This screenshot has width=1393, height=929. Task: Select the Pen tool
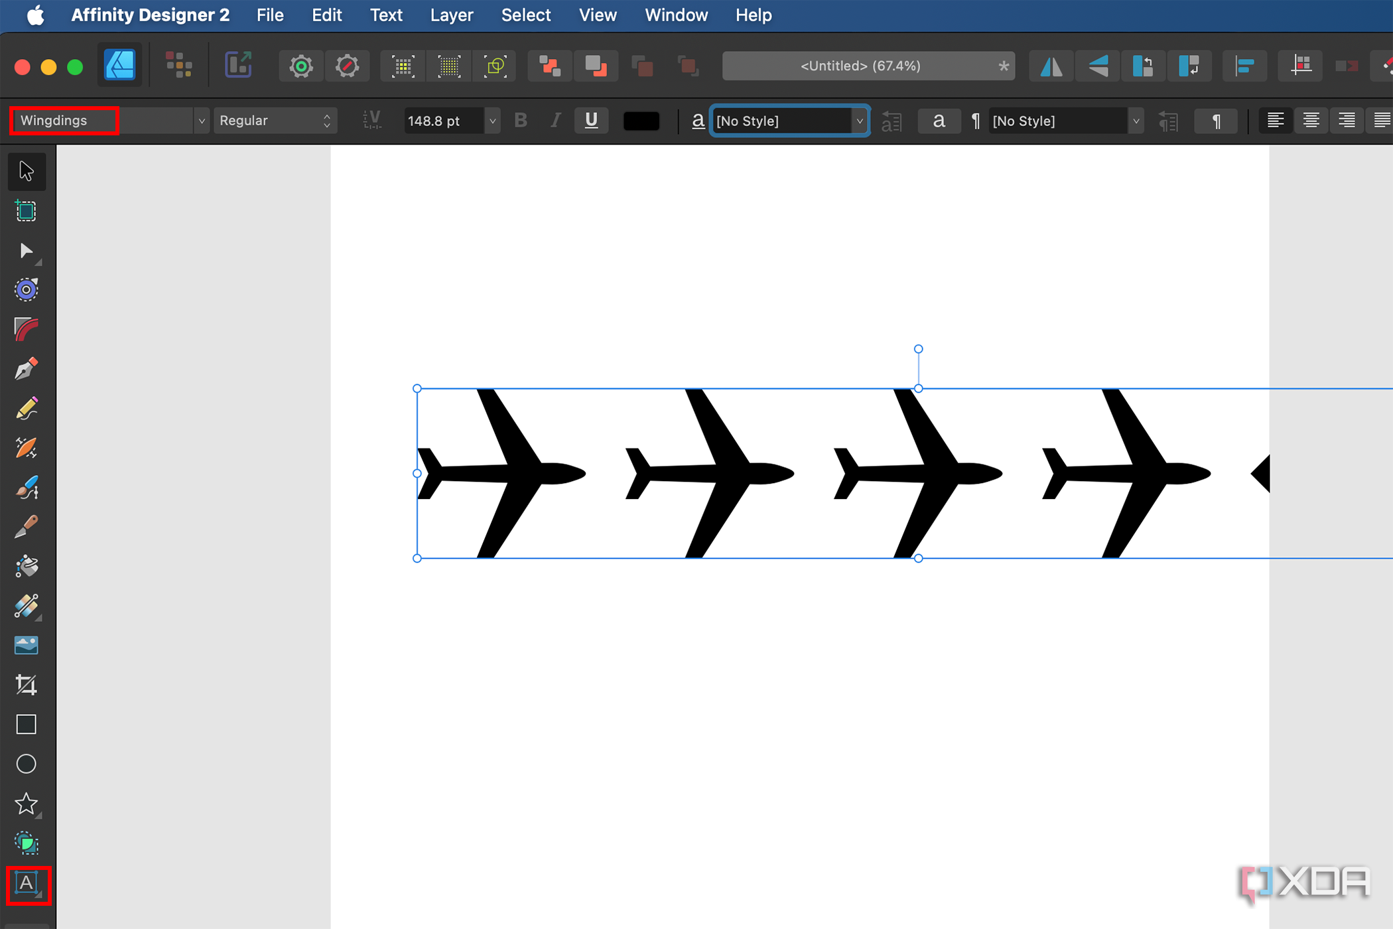pyautogui.click(x=27, y=369)
